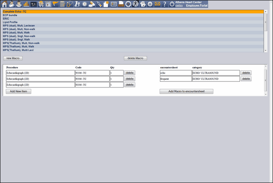Select MPS(Thallium), Mult, Walk macro
273x183 pixels.
pos(133,46)
